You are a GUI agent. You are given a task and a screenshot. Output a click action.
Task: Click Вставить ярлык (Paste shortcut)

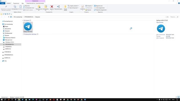[28, 10]
